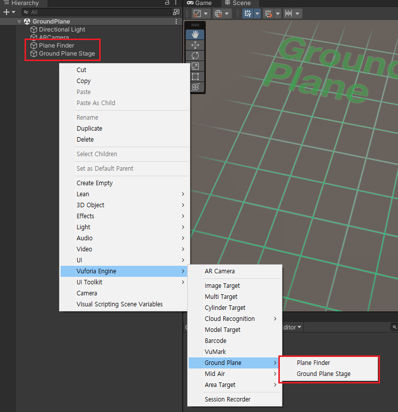The image size is (398, 412).
Task: Expand the 3D Object submenu
Action: coord(124,205)
